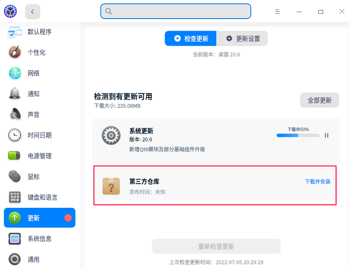Click the 键盘和语言 keyboard icon
Viewport: 349px width, 269px height.
pos(15,197)
